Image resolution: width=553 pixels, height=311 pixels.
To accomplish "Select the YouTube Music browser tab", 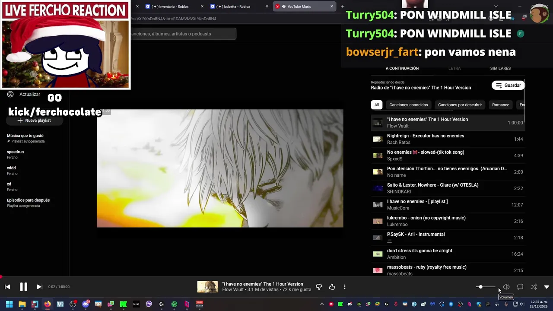I will click(x=305, y=6).
